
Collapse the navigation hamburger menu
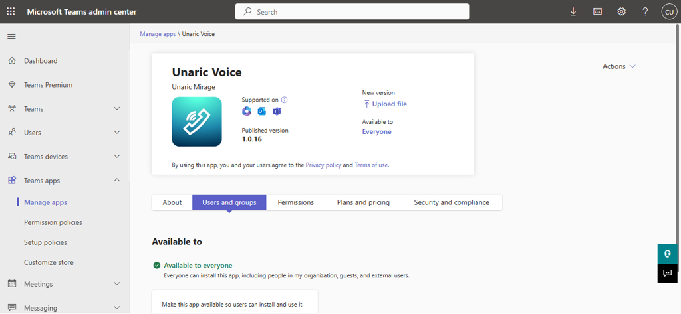[x=12, y=37]
